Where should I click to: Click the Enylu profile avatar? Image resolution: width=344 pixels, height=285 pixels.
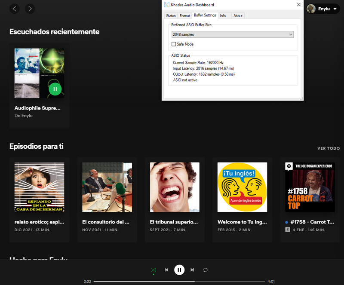pyautogui.click(x=311, y=9)
